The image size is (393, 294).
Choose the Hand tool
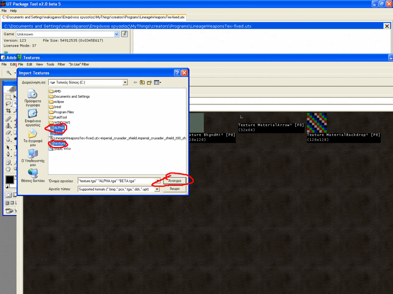click(8, 169)
